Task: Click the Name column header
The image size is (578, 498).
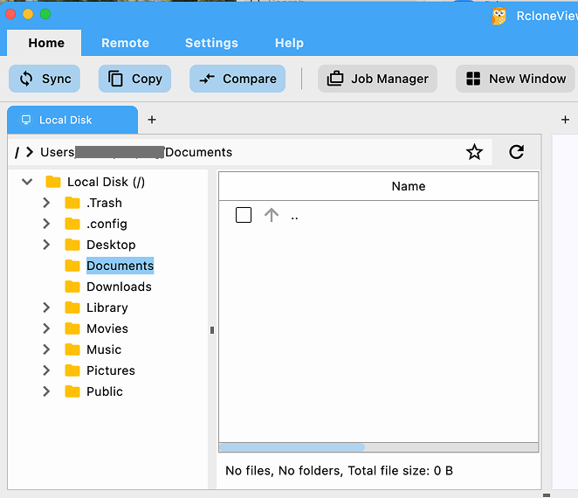Action: pyautogui.click(x=408, y=186)
